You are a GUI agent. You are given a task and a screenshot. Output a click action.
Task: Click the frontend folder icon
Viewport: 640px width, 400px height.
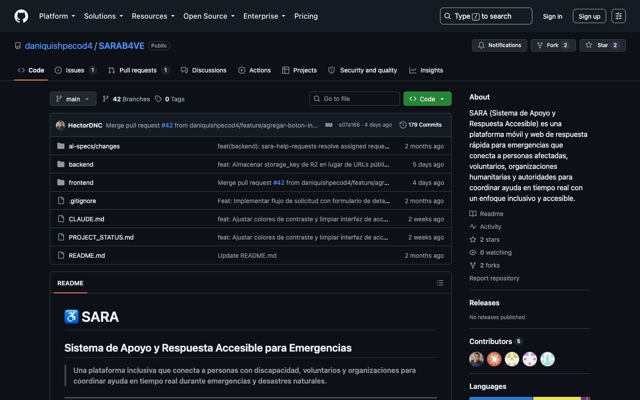tap(61, 182)
